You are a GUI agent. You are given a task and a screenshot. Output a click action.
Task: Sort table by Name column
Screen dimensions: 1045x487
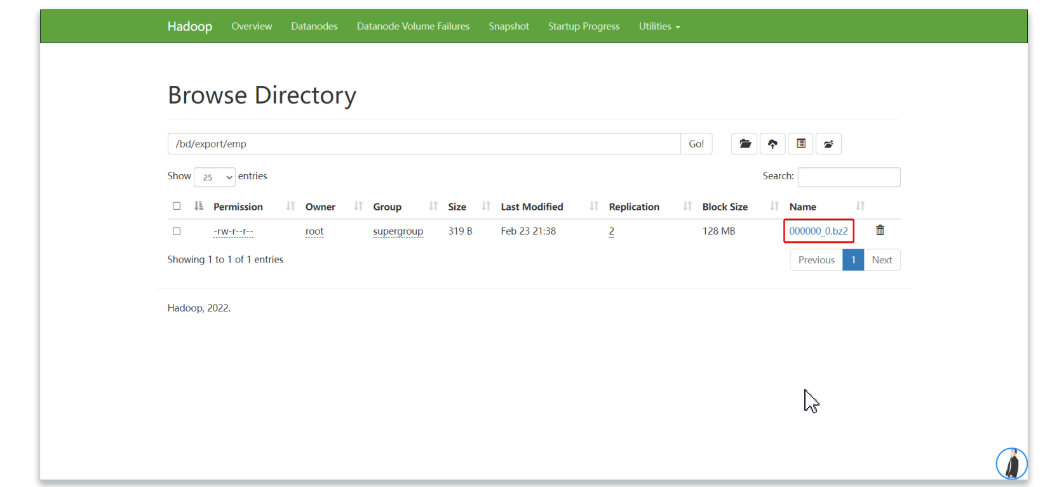(x=802, y=207)
